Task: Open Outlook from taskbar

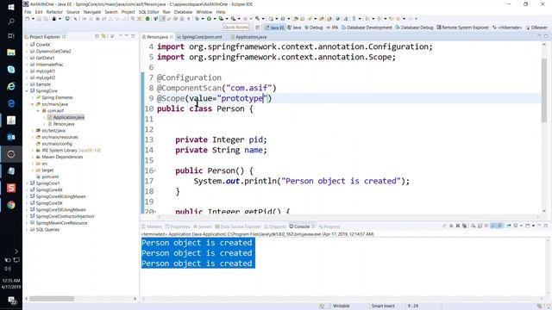Action: tap(11, 137)
